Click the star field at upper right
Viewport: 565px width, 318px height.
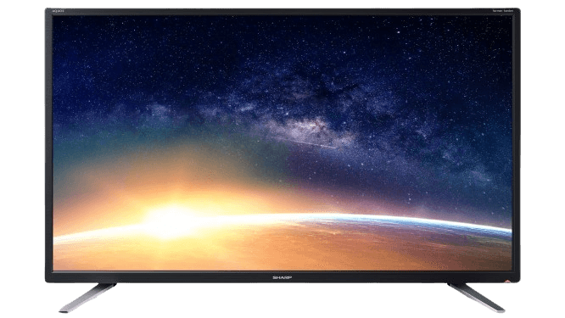pos(450,54)
